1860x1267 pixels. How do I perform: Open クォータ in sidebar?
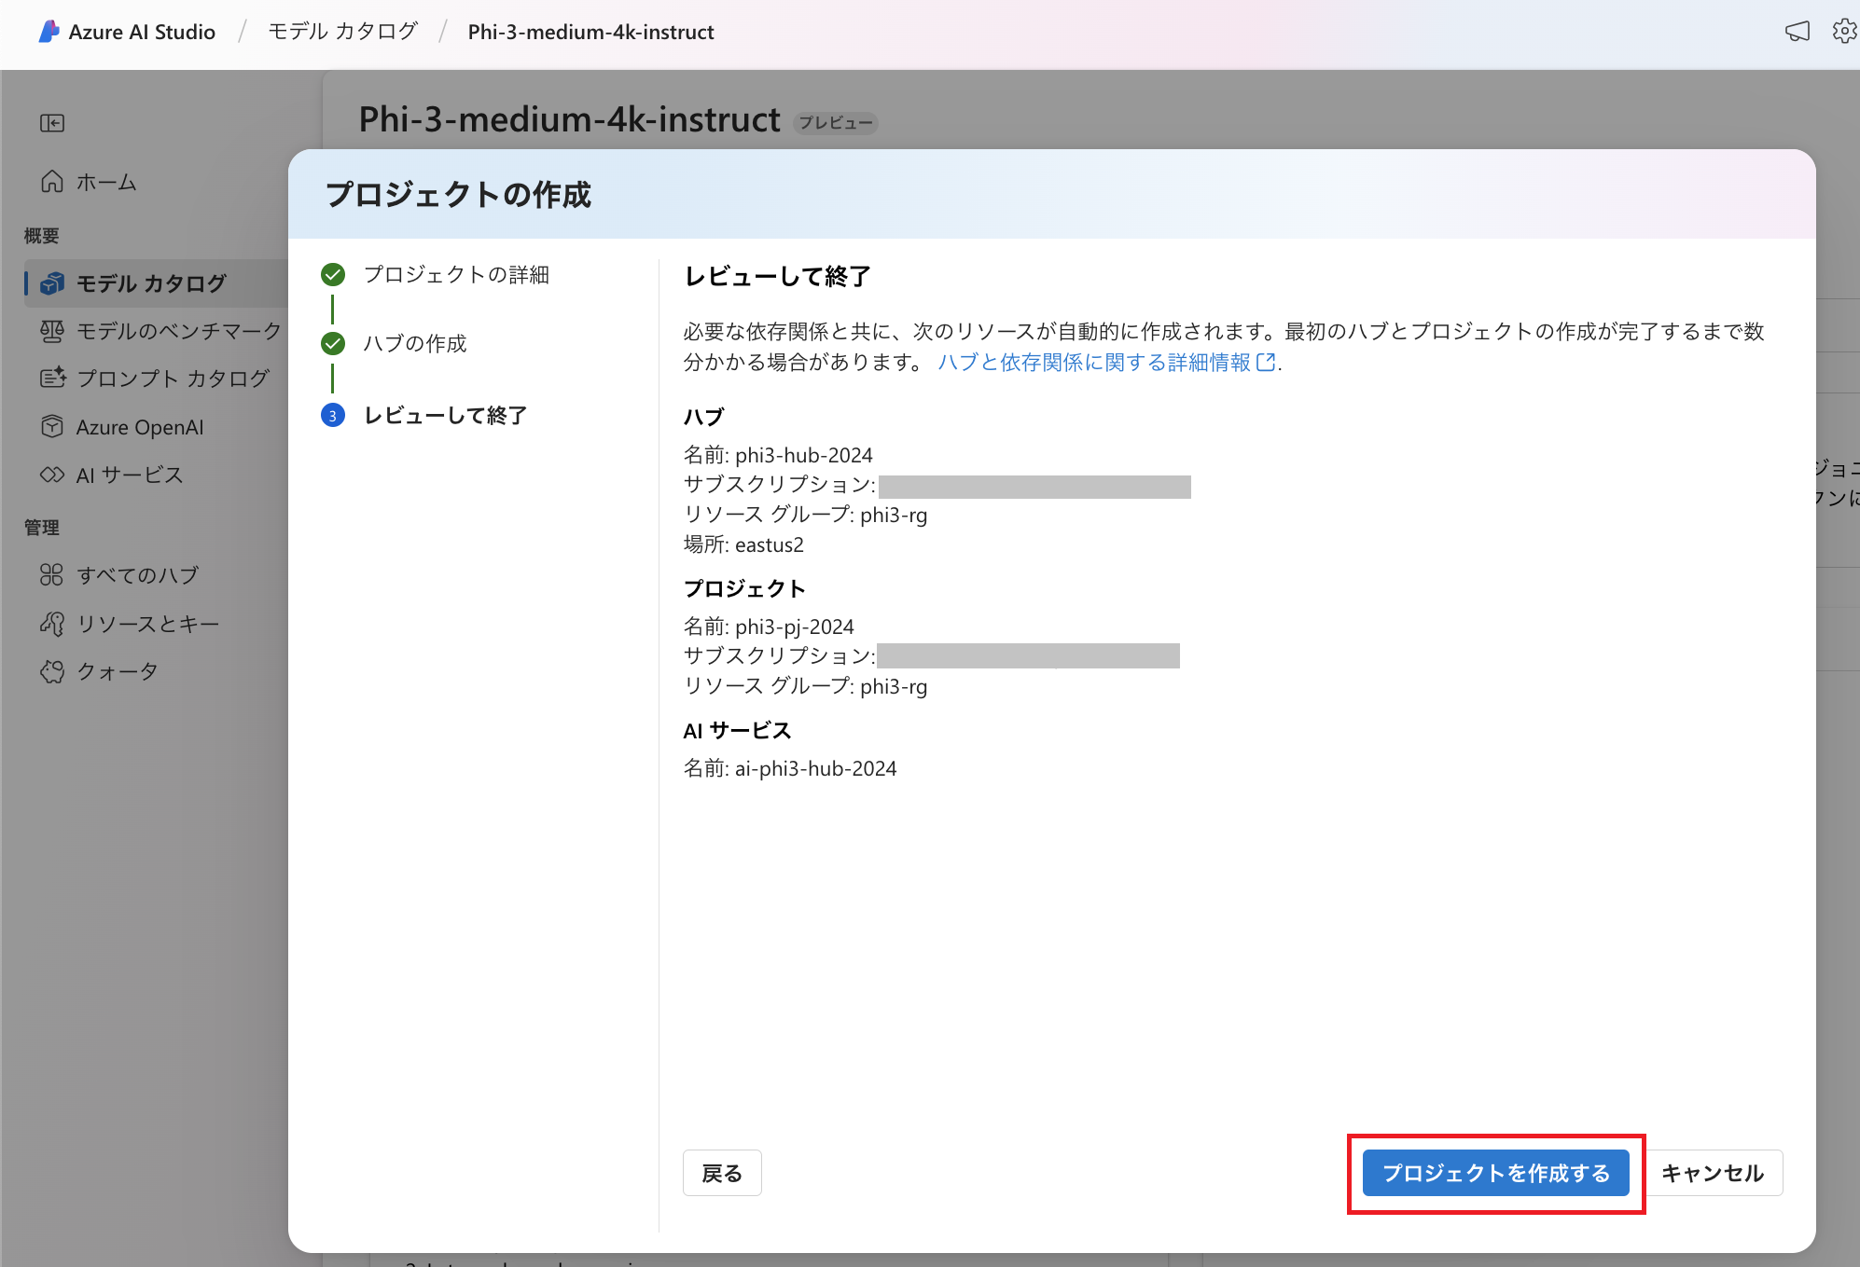[x=117, y=671]
